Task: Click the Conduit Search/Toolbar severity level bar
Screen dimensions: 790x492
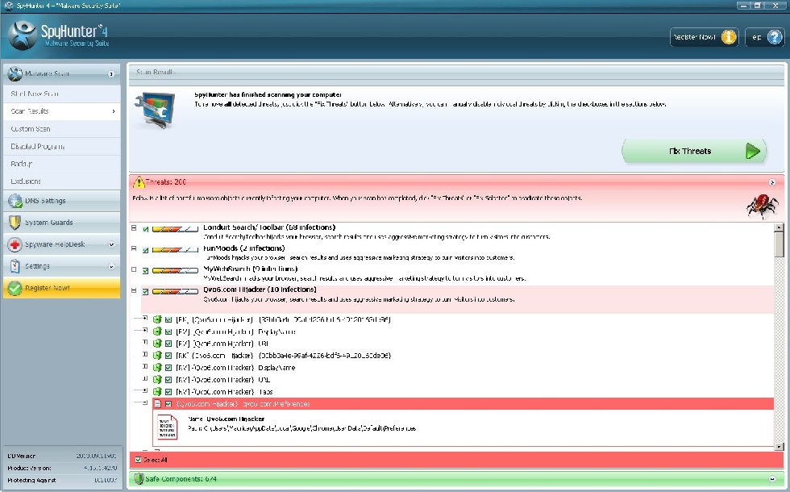Action: pyautogui.click(x=175, y=229)
